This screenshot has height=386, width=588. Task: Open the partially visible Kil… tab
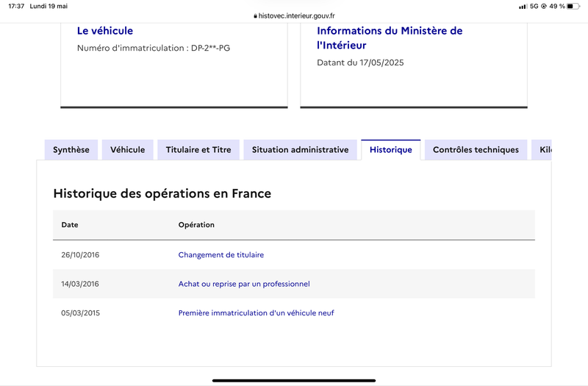click(543, 150)
